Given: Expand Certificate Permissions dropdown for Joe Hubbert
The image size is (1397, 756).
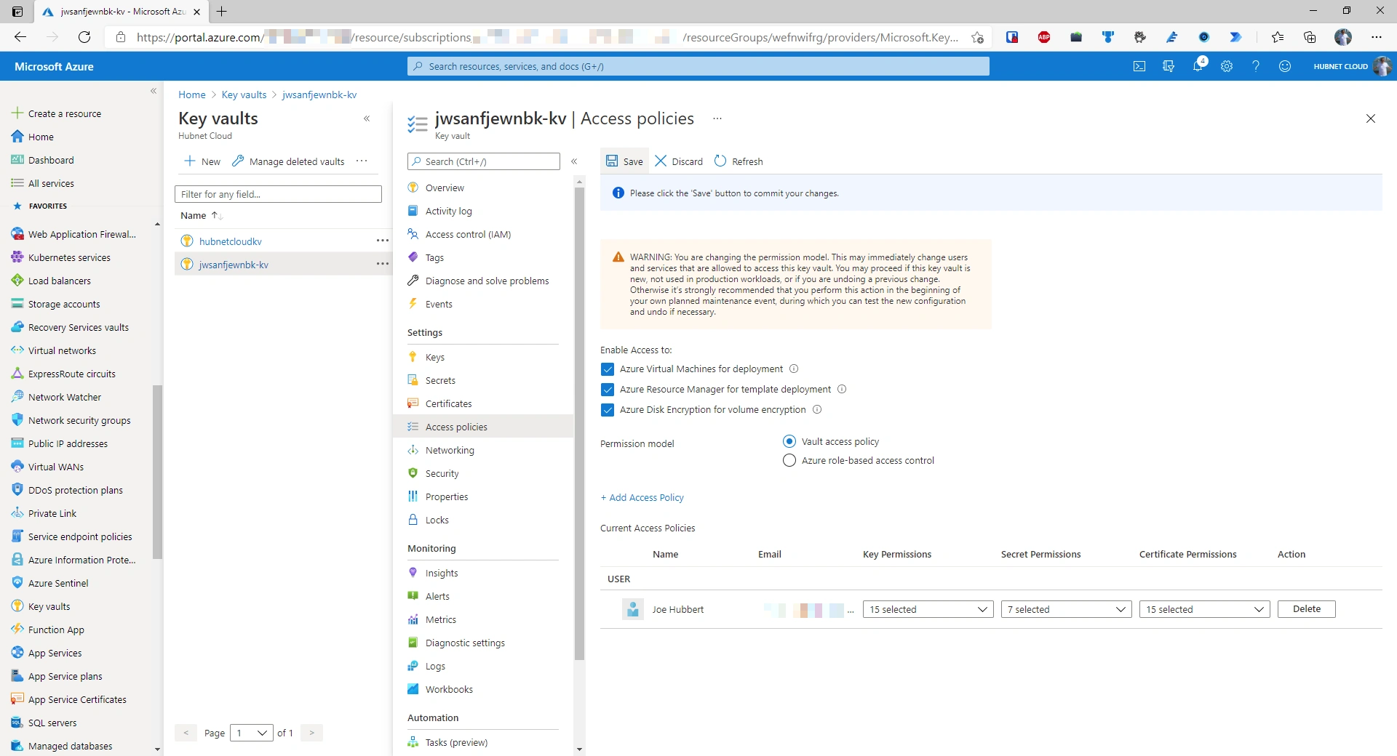Looking at the screenshot, I should [1204, 609].
